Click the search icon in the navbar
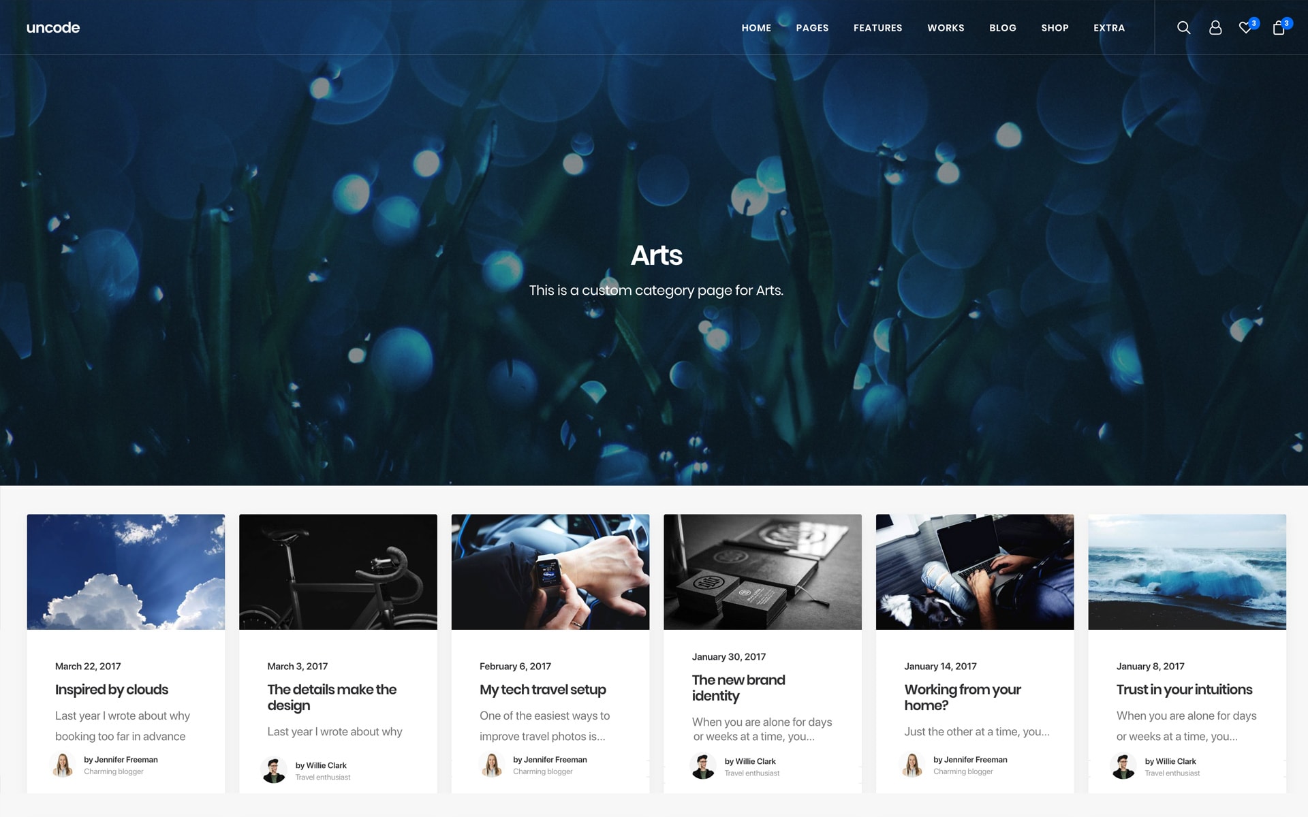 tap(1184, 27)
